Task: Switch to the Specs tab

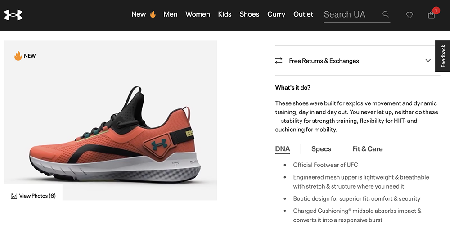Action: point(321,149)
